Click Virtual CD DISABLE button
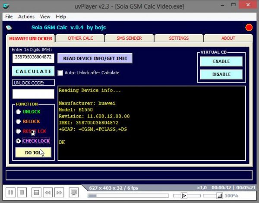The width and height of the screenshot is (259, 203). coord(221,74)
